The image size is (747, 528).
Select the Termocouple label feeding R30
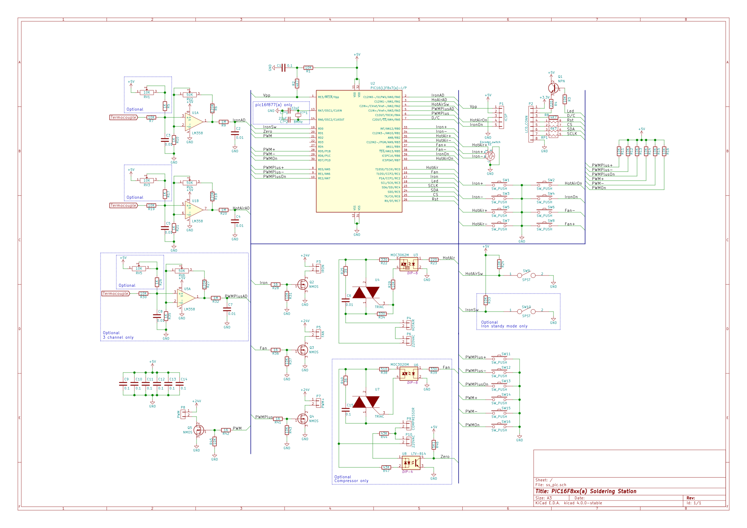pos(116,294)
